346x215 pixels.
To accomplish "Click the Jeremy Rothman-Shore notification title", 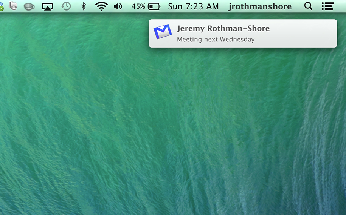I will point(223,28).
